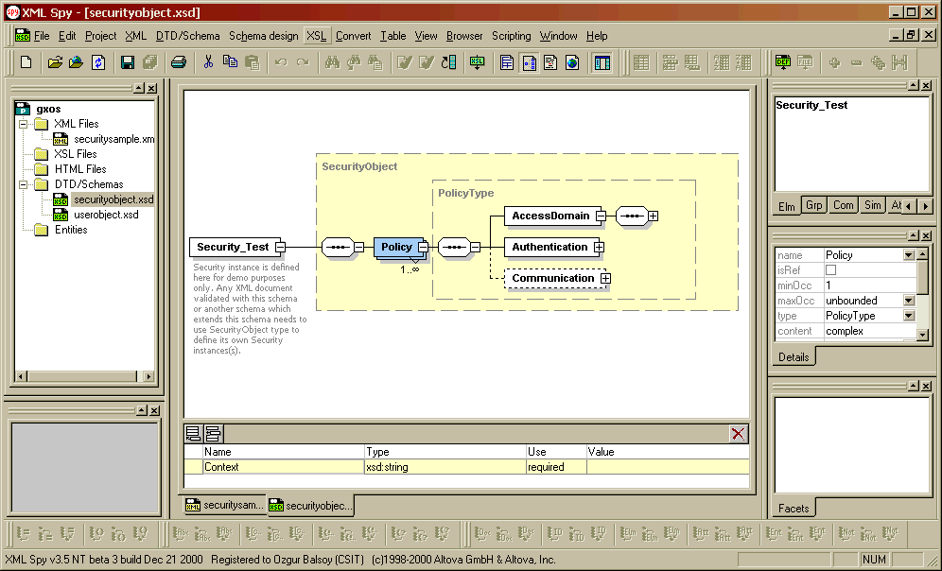Click the Validate/refresh arrow icon

[448, 62]
